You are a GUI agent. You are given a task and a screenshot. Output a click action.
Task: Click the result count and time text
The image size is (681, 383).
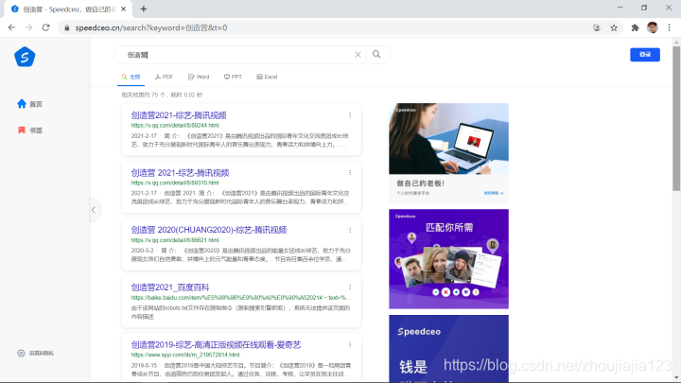point(162,95)
